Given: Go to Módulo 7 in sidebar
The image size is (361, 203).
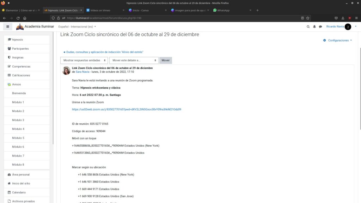Looking at the screenshot, I should [x=27, y=156].
